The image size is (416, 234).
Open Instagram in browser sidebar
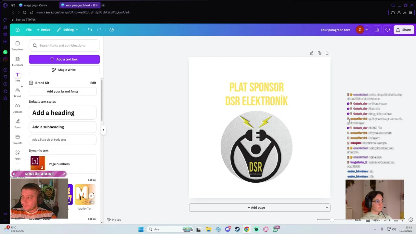5,59
